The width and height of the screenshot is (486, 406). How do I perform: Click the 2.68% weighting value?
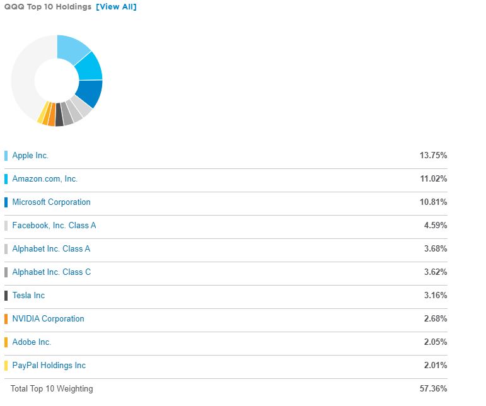[x=436, y=318]
